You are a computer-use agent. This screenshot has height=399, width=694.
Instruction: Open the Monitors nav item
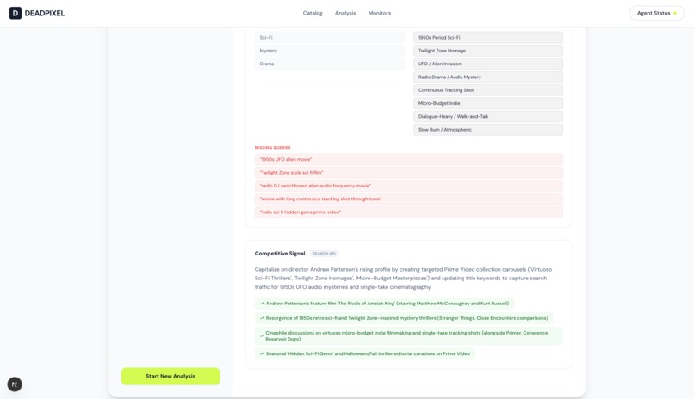coord(380,13)
